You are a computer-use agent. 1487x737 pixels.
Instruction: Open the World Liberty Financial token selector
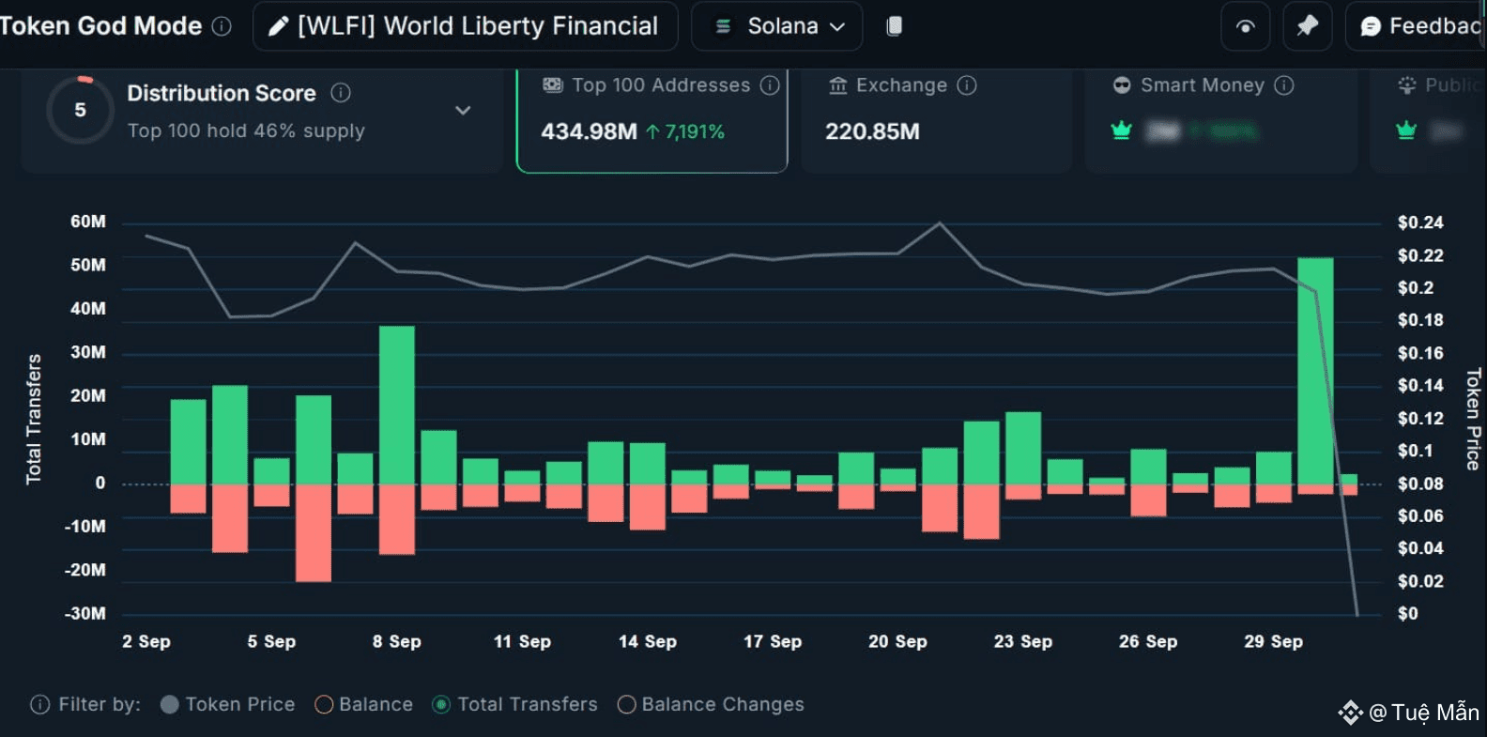coord(477,26)
